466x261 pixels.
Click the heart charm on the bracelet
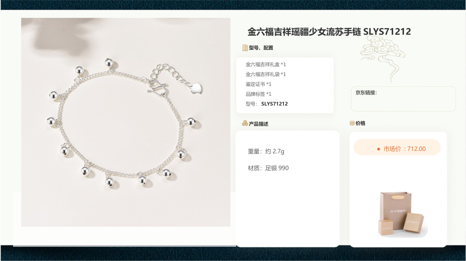(196, 88)
